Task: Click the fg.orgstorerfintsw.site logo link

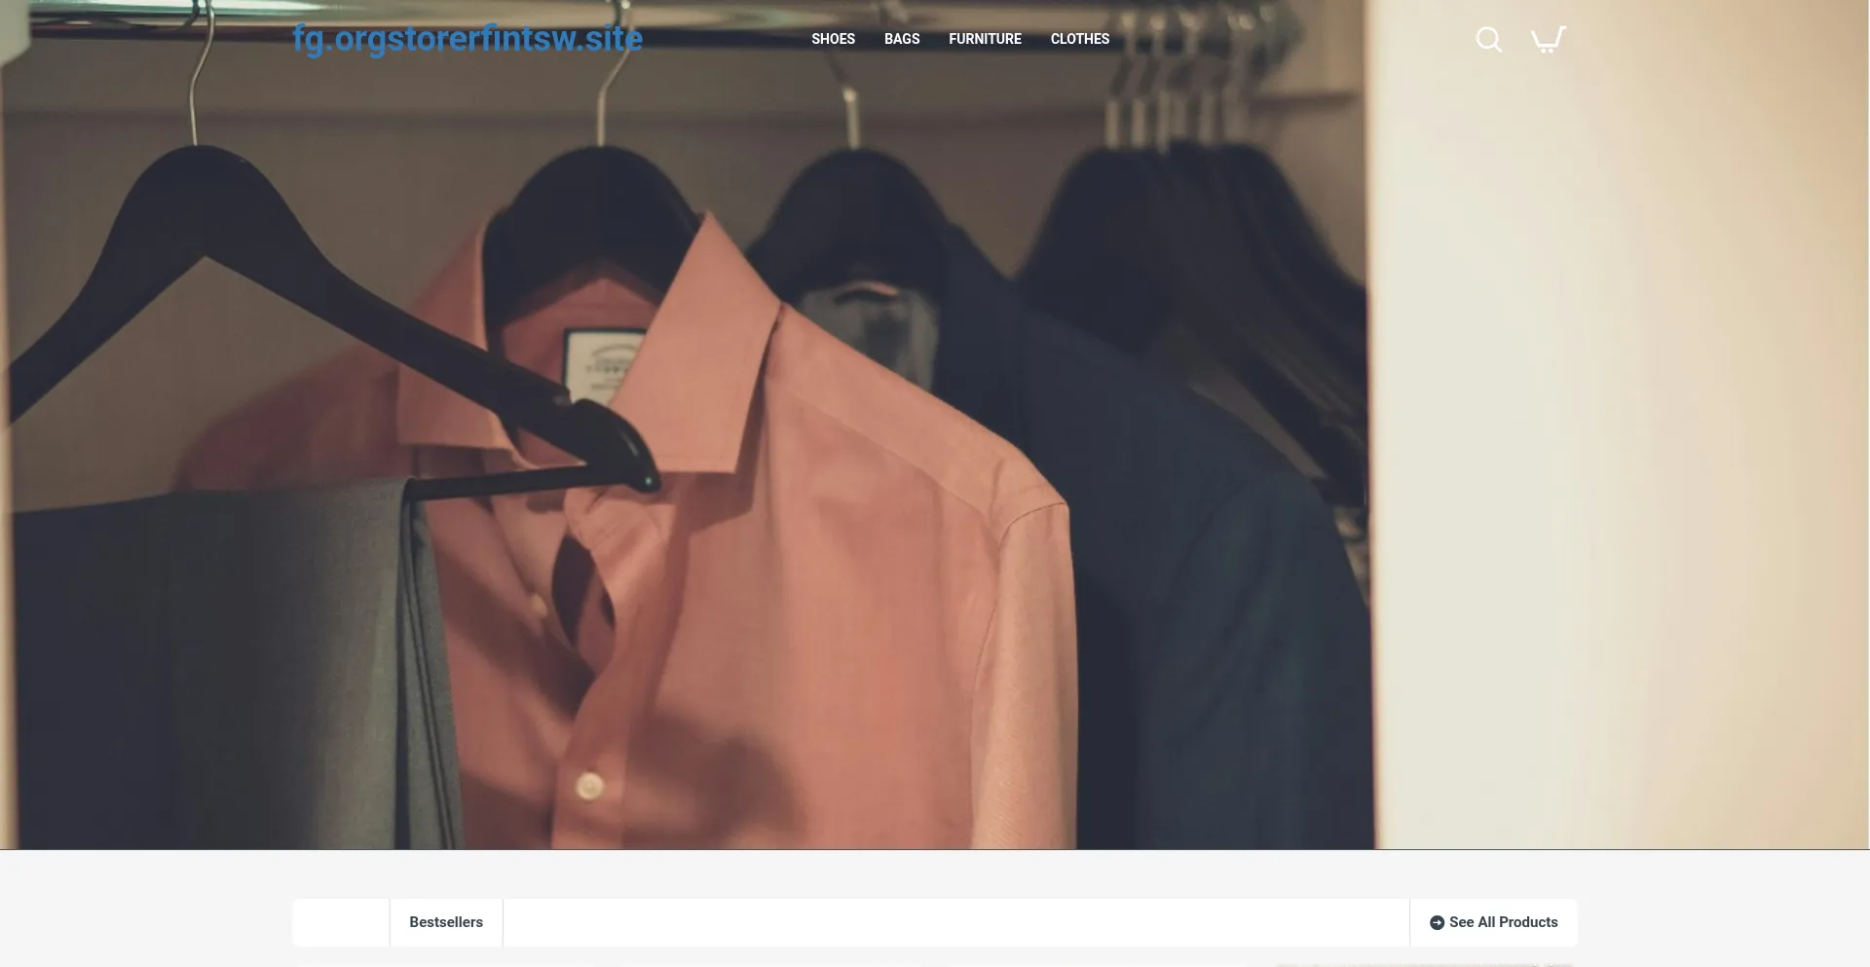Action: click(467, 39)
